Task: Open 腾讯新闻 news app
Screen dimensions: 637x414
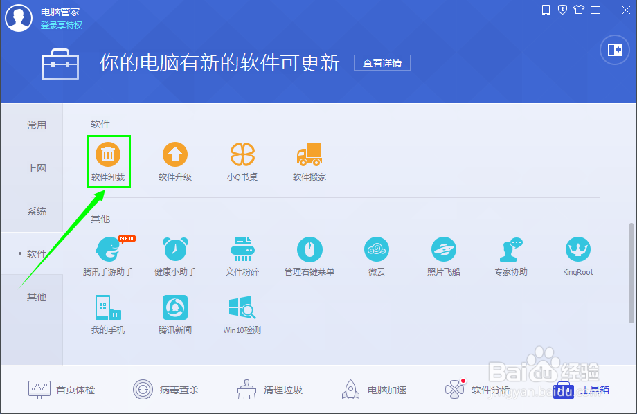Action: tap(174, 314)
